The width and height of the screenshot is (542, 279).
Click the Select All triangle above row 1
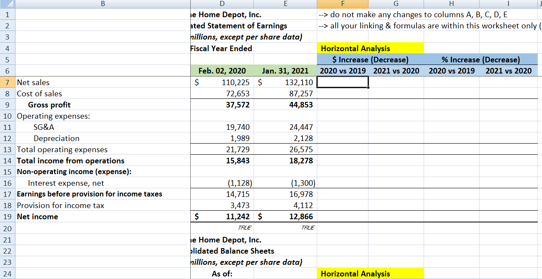coord(6,4)
